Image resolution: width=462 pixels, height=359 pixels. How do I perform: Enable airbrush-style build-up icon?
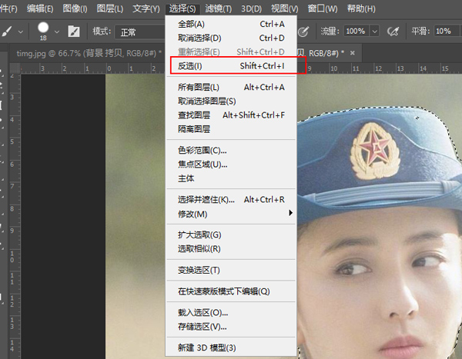393,32
